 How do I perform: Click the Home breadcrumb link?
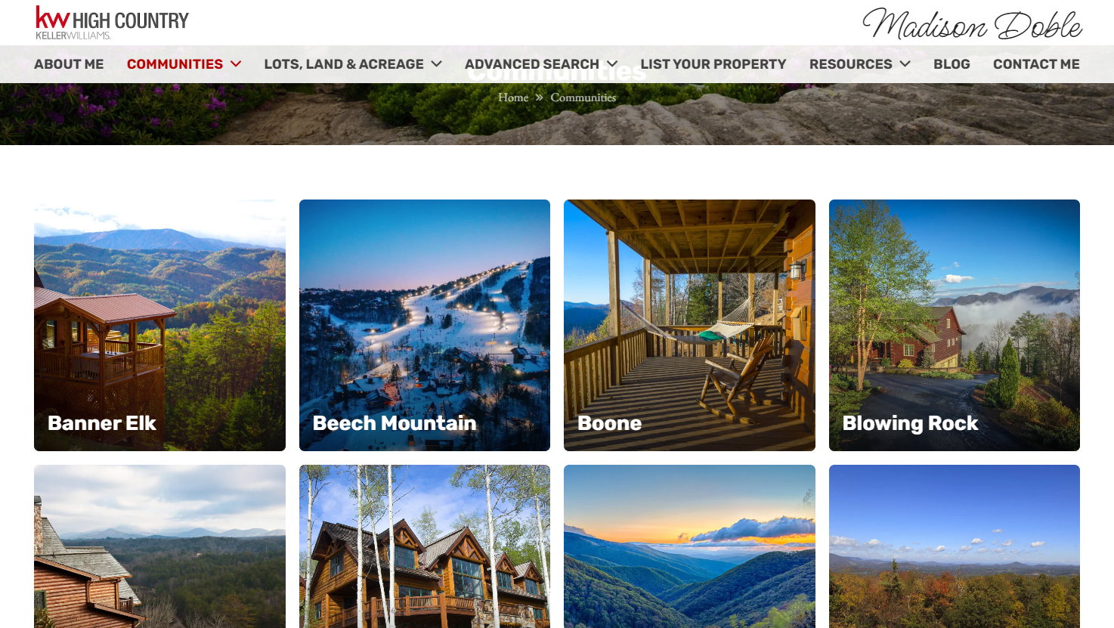click(x=513, y=97)
